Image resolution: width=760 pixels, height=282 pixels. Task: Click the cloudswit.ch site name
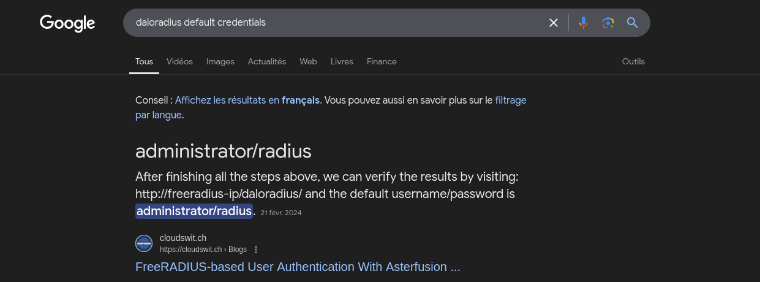183,238
